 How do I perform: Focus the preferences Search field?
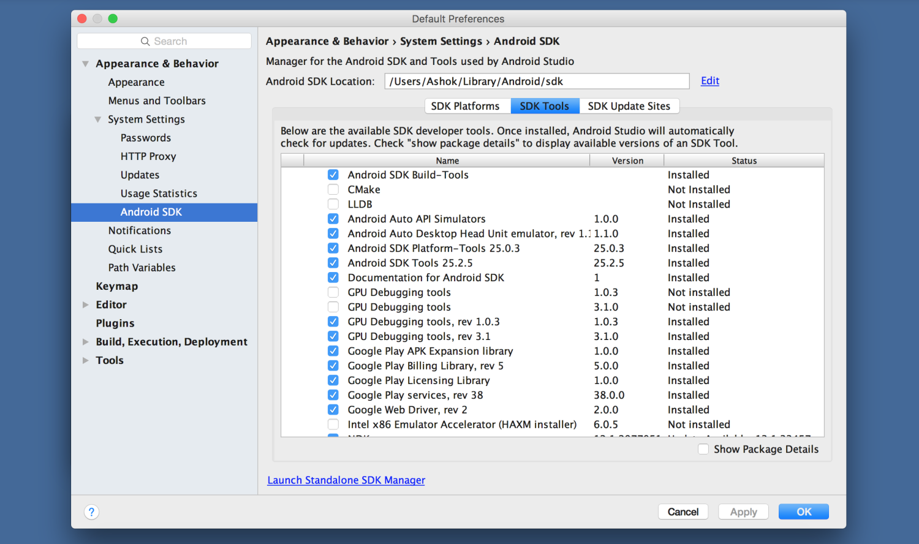click(x=164, y=41)
